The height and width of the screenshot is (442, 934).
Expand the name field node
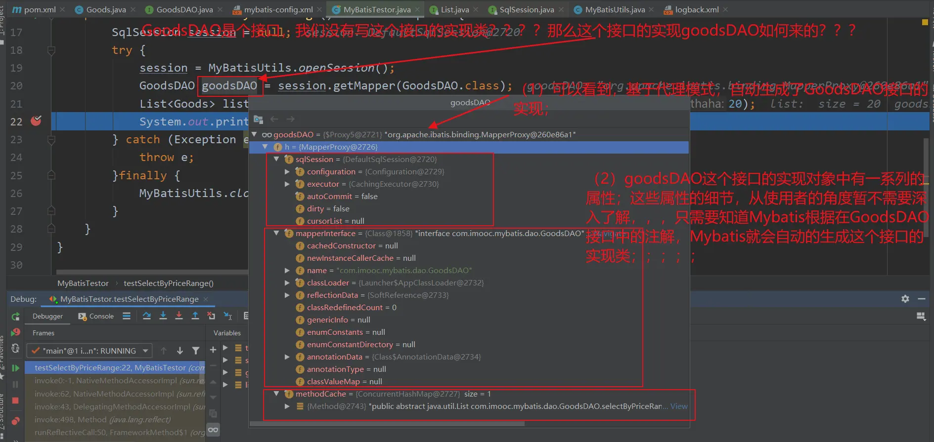pyautogui.click(x=287, y=270)
